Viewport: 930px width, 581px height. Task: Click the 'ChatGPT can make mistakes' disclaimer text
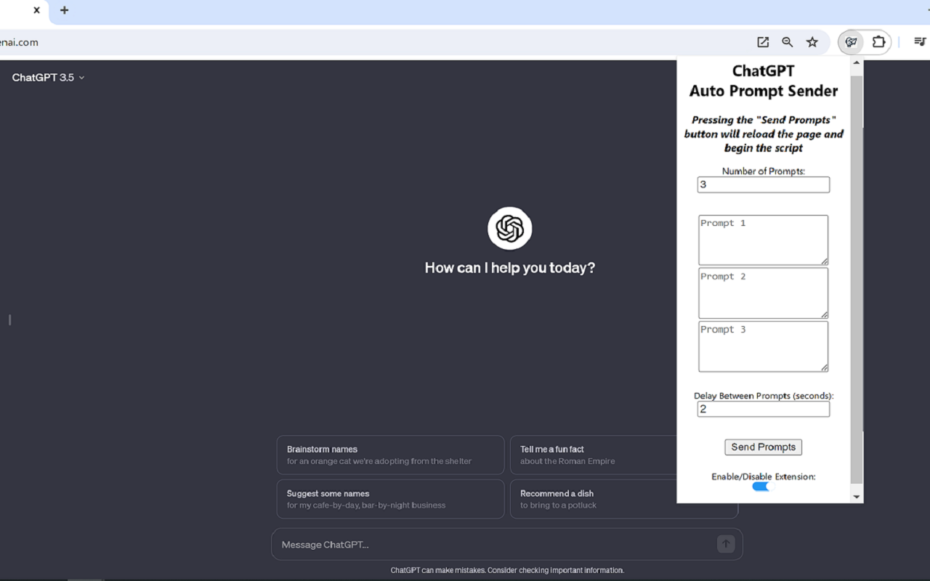(507, 570)
